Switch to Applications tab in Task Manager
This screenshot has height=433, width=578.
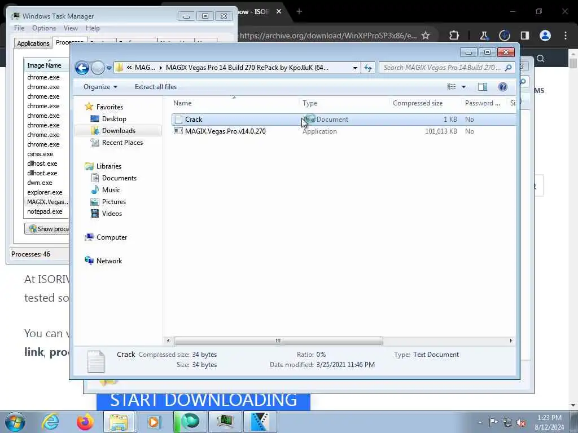point(33,43)
